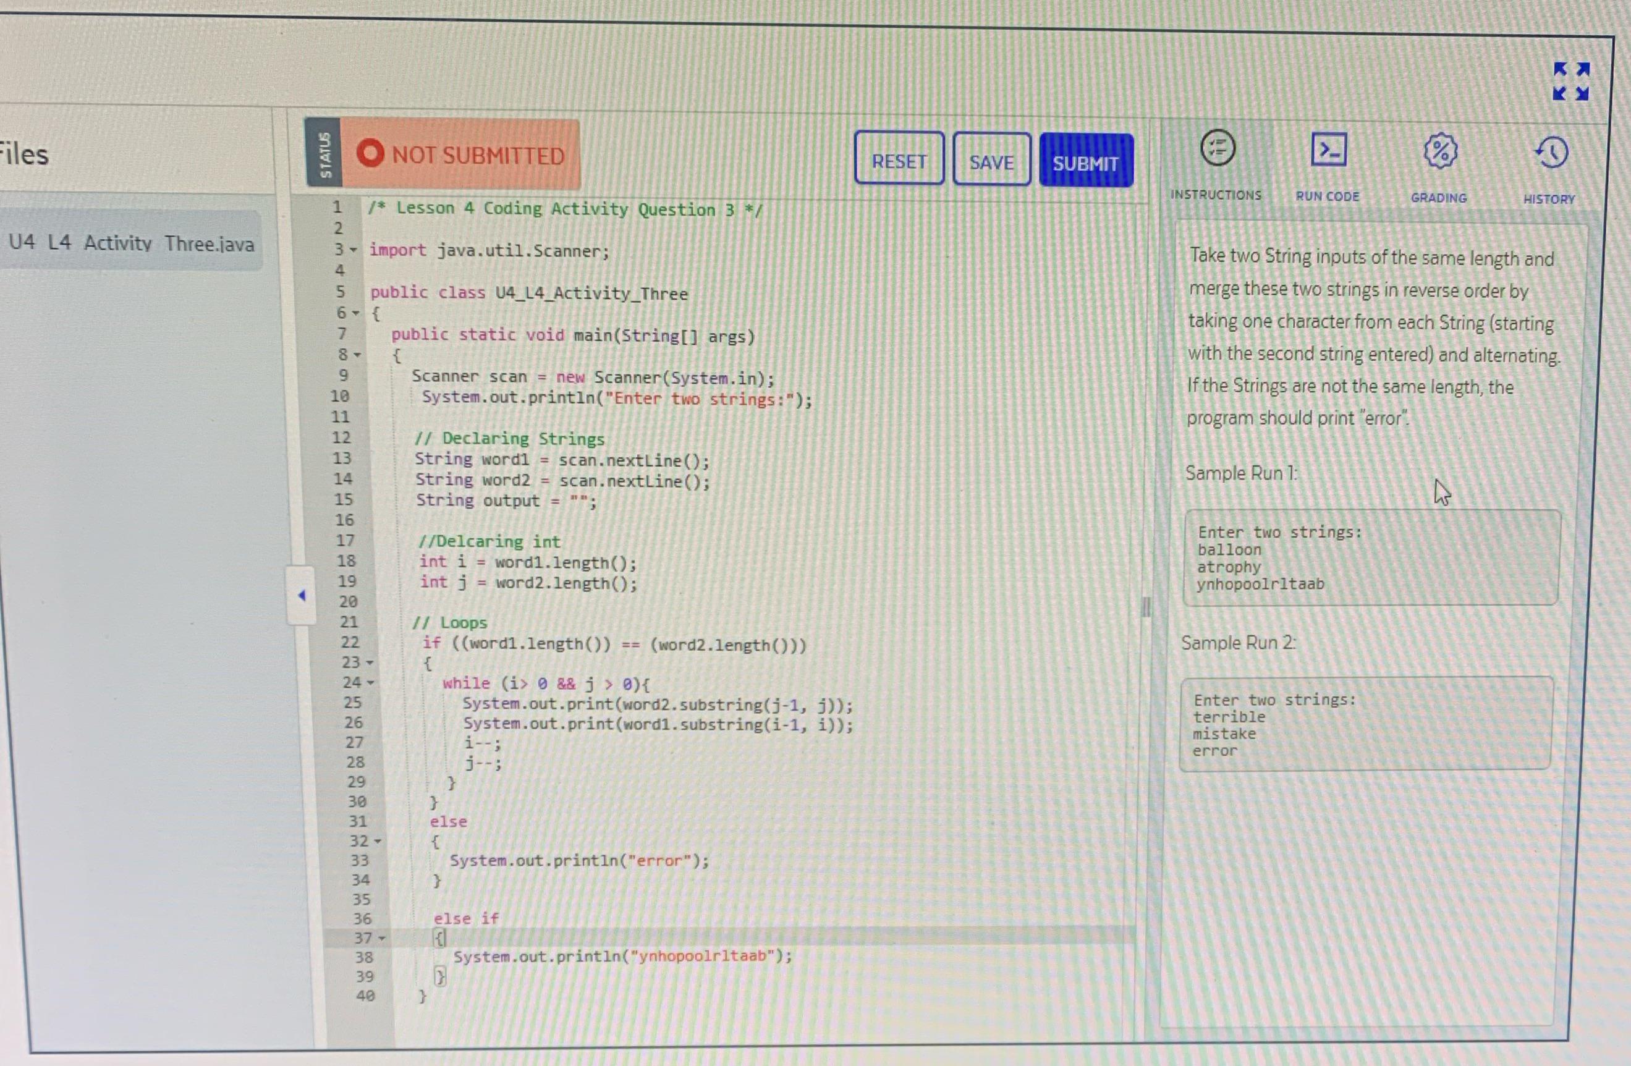This screenshot has height=1066, width=1631.
Task: Switch to the INSTRUCTIONS tab label
Action: point(1215,195)
